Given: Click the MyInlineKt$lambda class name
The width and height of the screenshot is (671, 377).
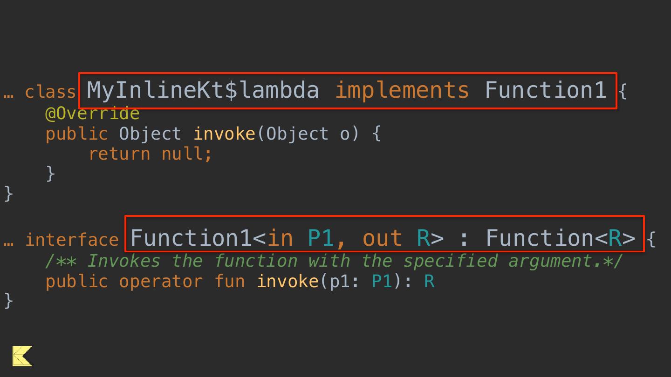Looking at the screenshot, I should 203,90.
